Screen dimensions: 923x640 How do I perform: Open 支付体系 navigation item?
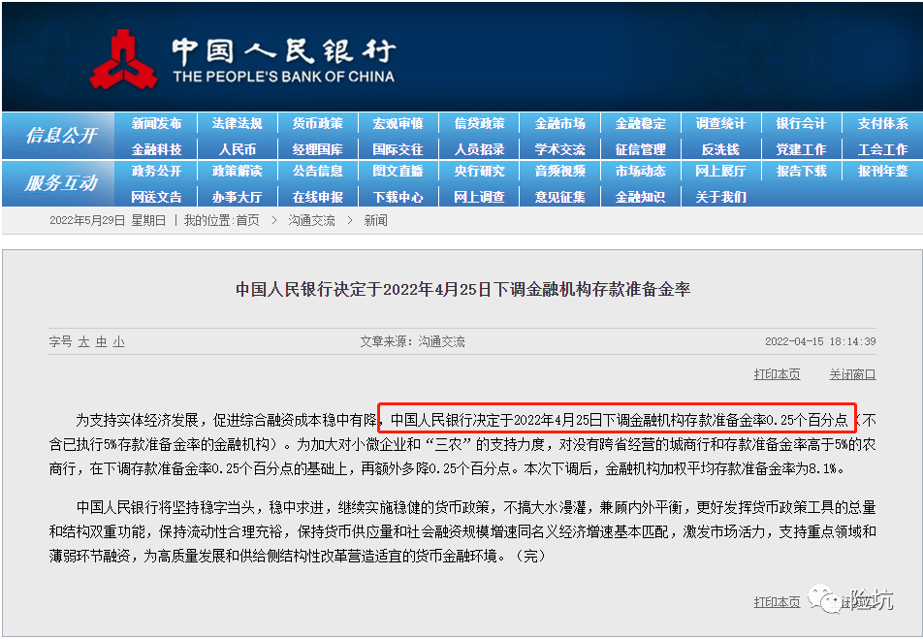tap(882, 124)
